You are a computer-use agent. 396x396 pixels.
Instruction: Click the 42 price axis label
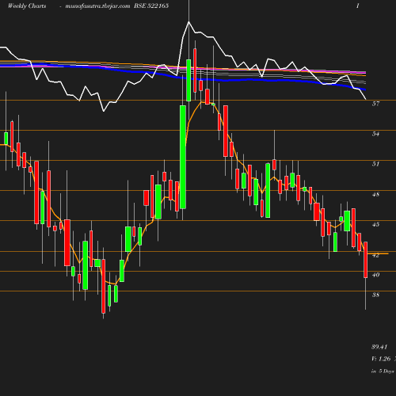click(375, 255)
